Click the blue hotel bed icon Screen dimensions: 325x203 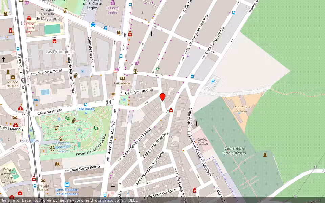point(36,100)
